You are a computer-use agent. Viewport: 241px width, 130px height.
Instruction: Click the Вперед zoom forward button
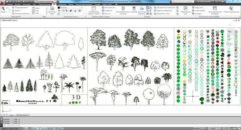tap(8, 9)
